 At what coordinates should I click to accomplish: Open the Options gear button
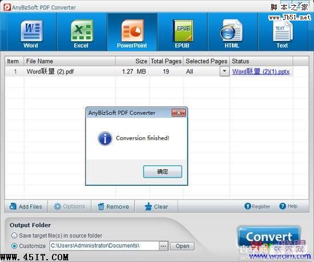tap(69, 206)
